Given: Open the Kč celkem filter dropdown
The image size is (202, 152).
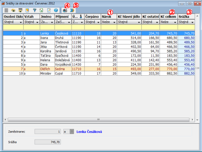Looking at the screenshot, I should 175,22.
